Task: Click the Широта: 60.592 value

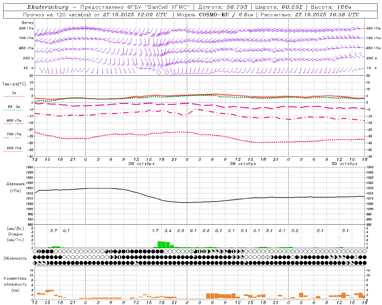Action: 279,7
